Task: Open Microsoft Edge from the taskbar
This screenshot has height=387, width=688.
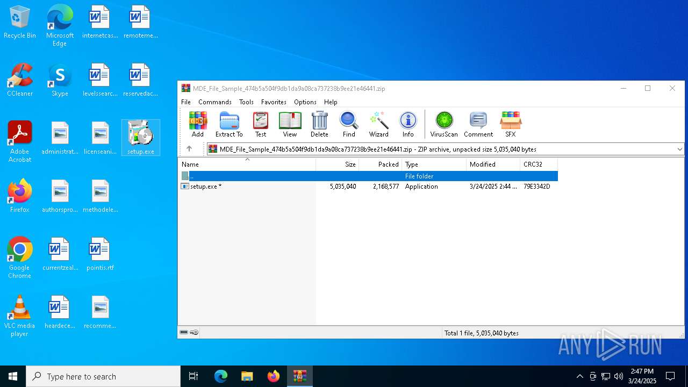Action: (221, 376)
